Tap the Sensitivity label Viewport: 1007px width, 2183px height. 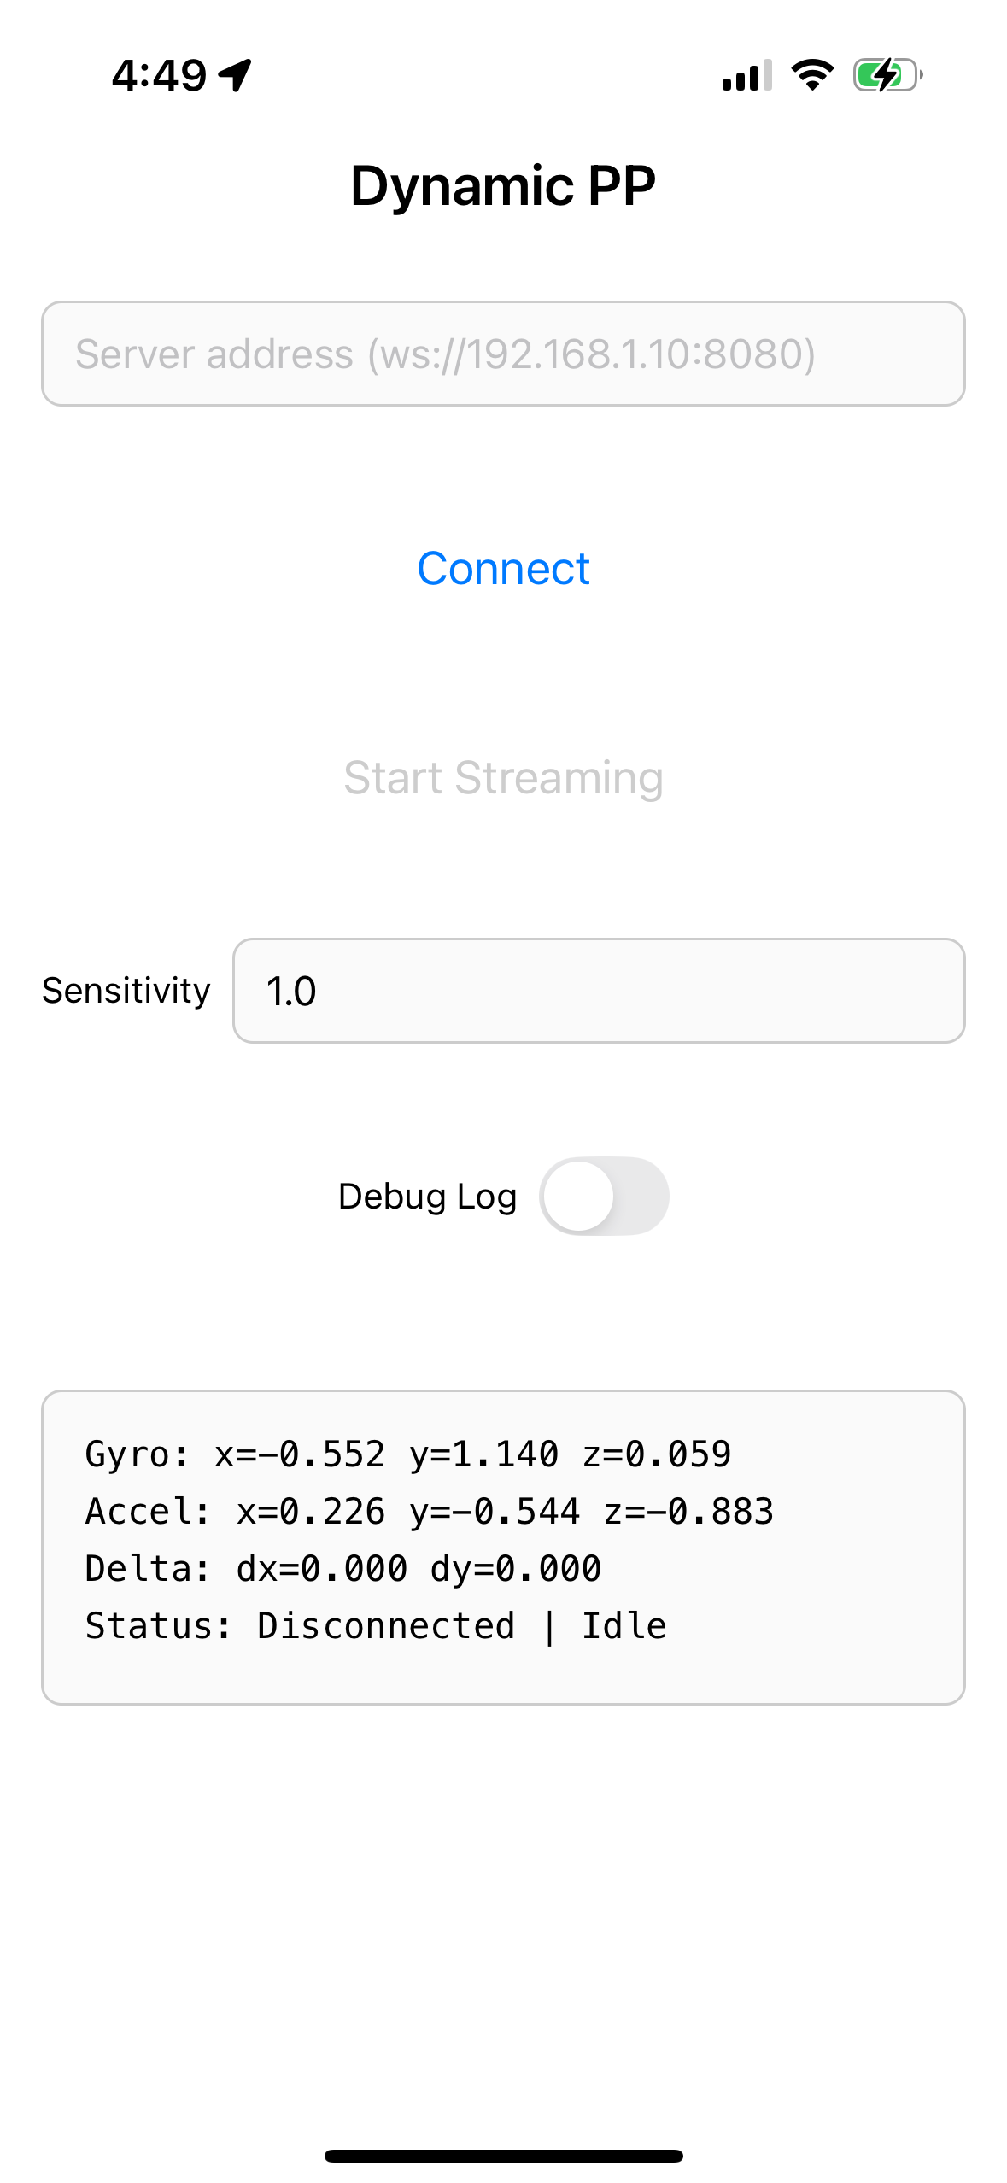(126, 991)
